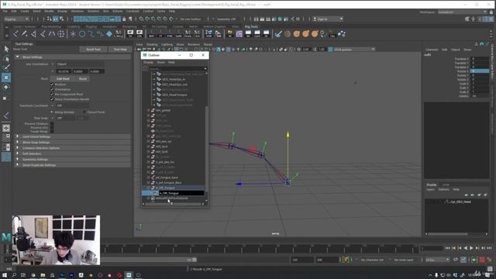Open the Create menu
Screen dimensions: 496x279
coord(25,11)
